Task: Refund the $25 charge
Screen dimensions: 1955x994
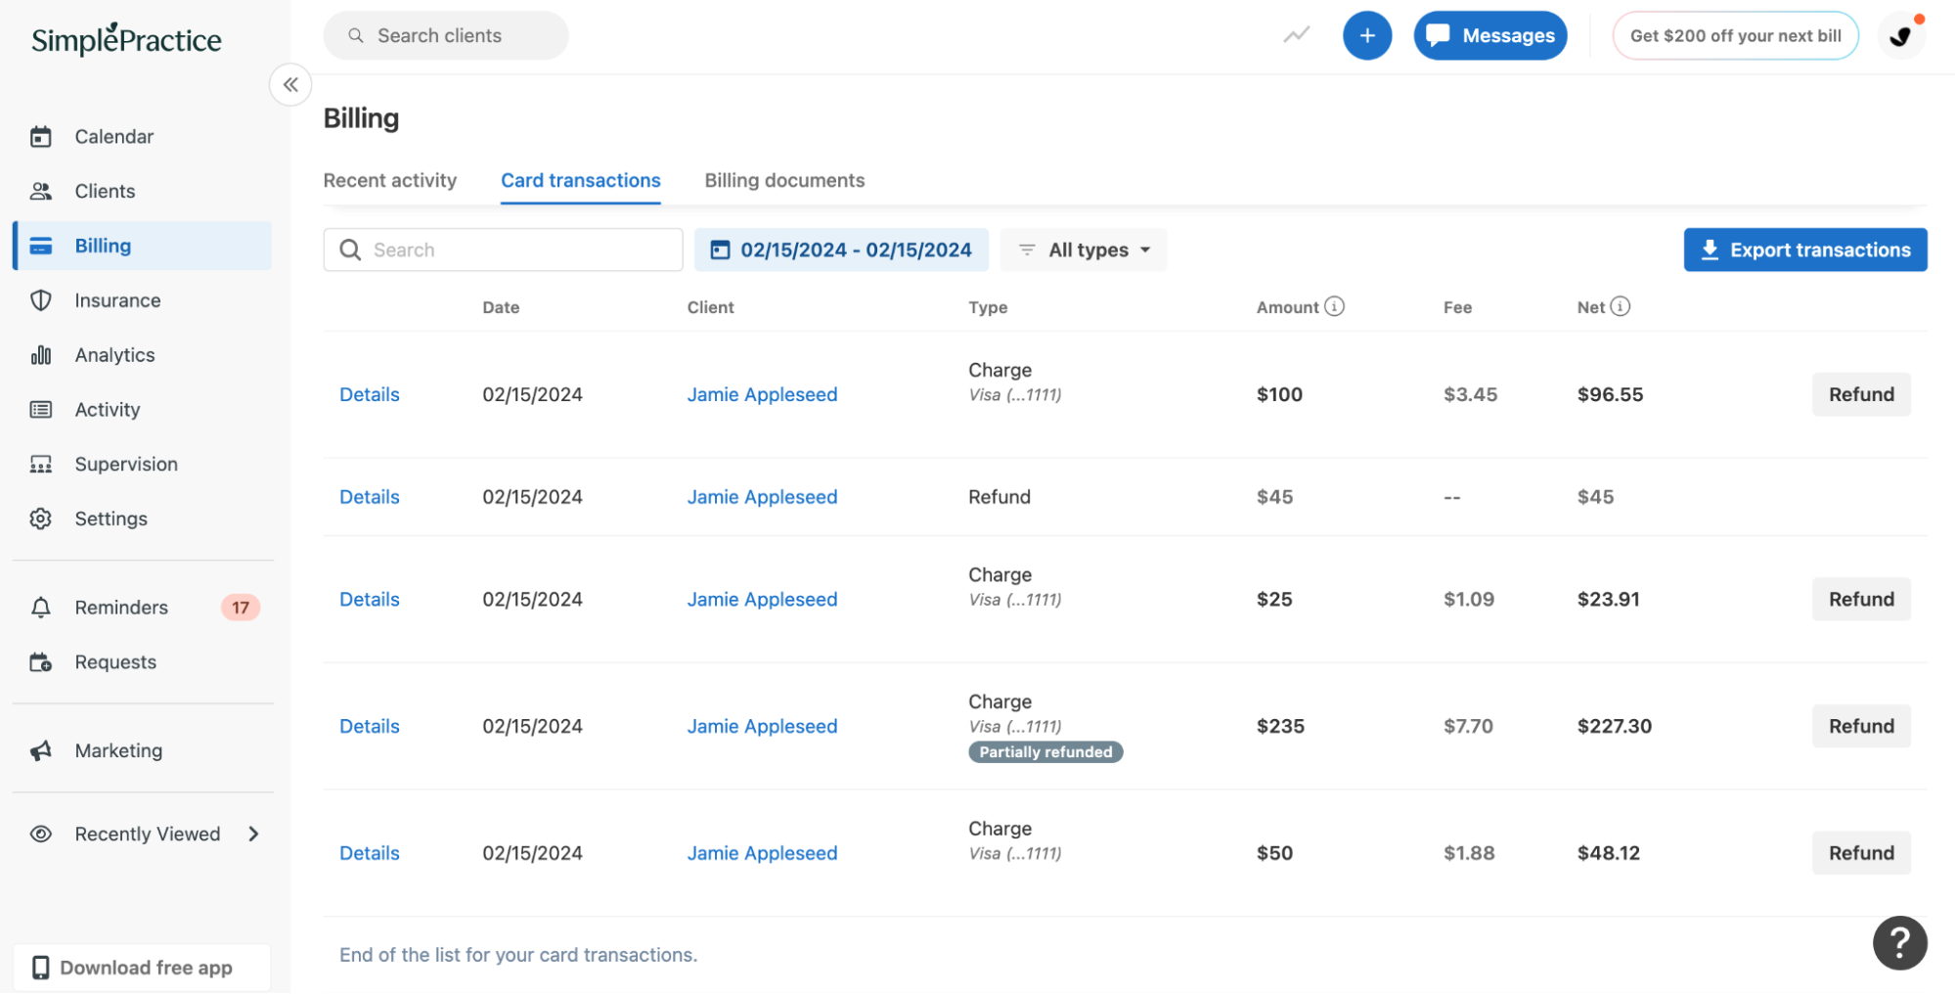Action: pyautogui.click(x=1861, y=600)
